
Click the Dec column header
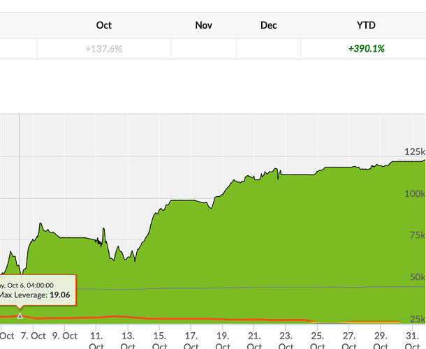point(268,25)
